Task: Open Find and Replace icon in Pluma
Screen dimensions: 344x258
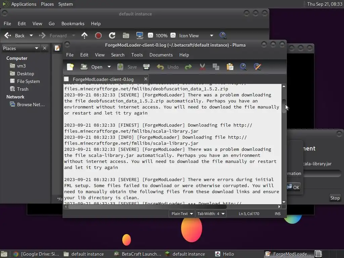Action: 257,67
